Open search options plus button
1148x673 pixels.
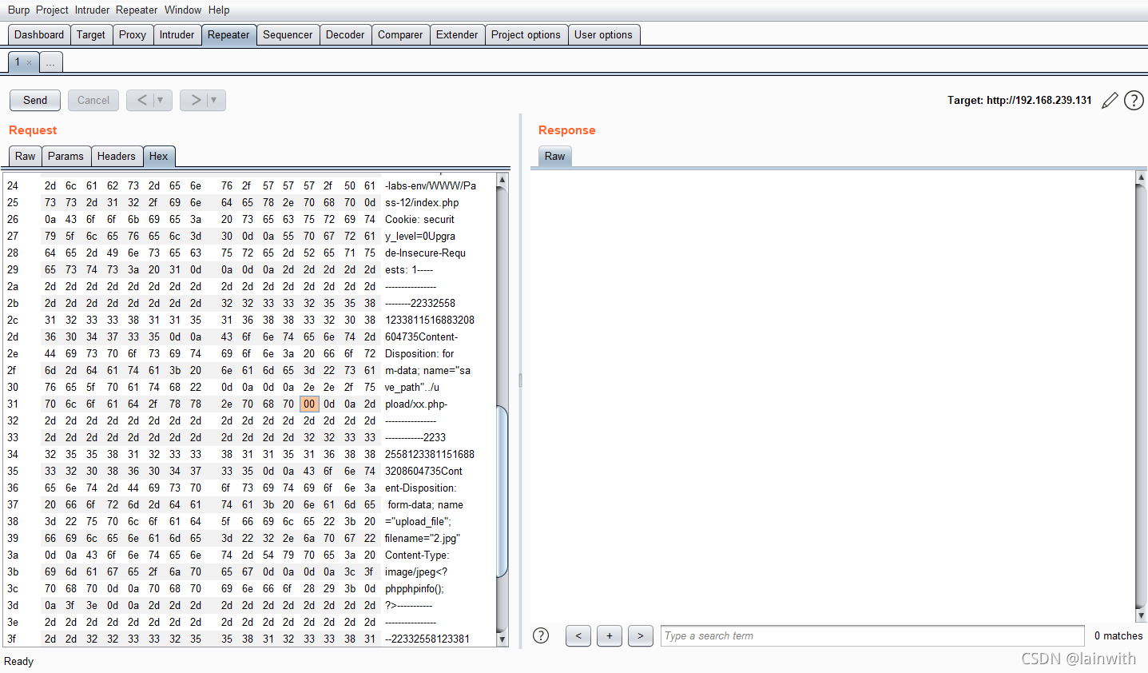point(610,635)
